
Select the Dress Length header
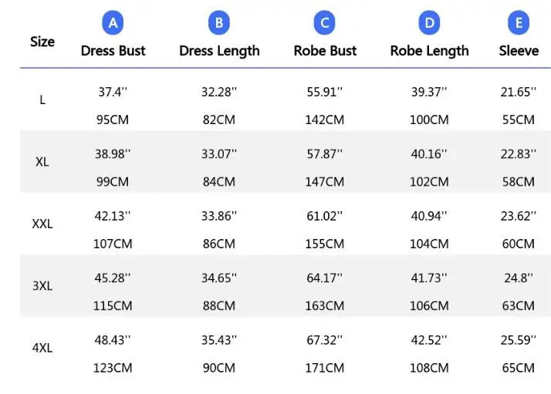point(219,51)
